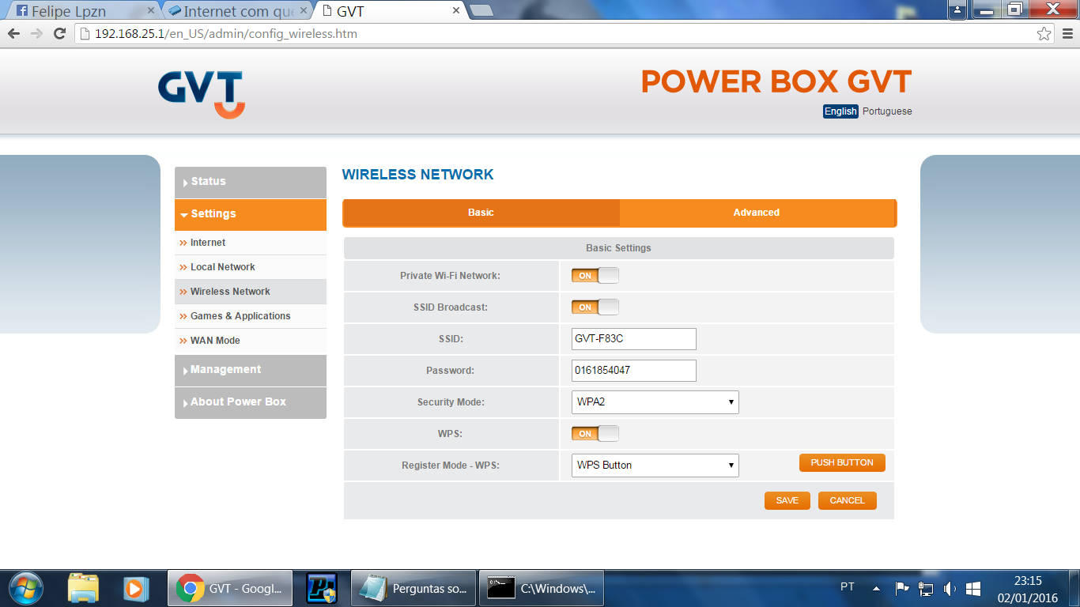Image resolution: width=1080 pixels, height=607 pixels.
Task: Bookmark this page with the star icon
Action: 1044,34
